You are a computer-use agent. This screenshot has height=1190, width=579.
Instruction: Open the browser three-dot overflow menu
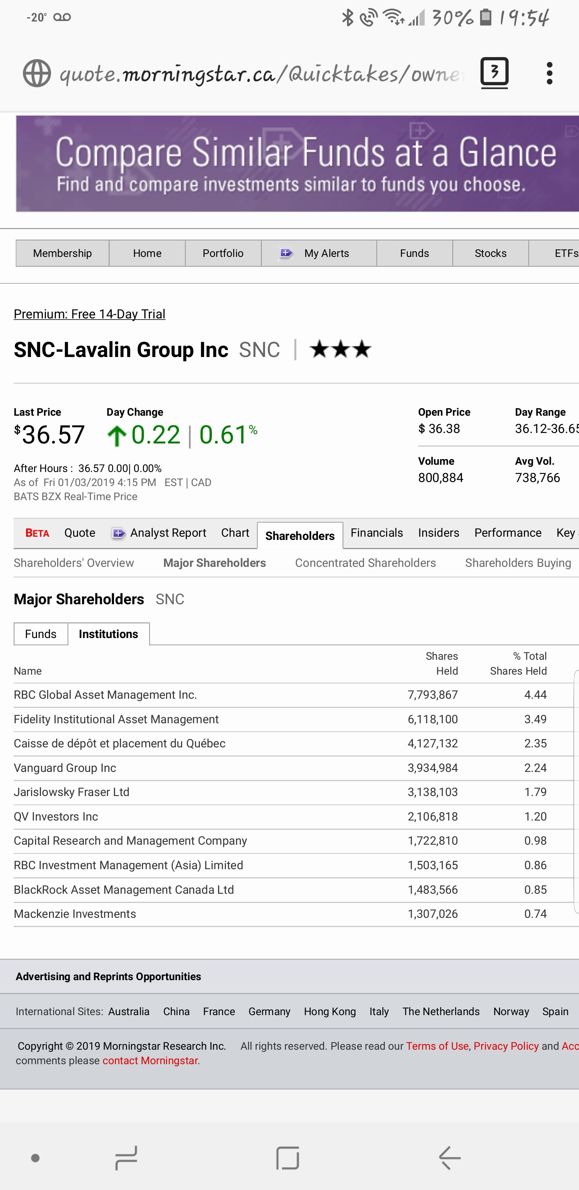click(x=549, y=74)
